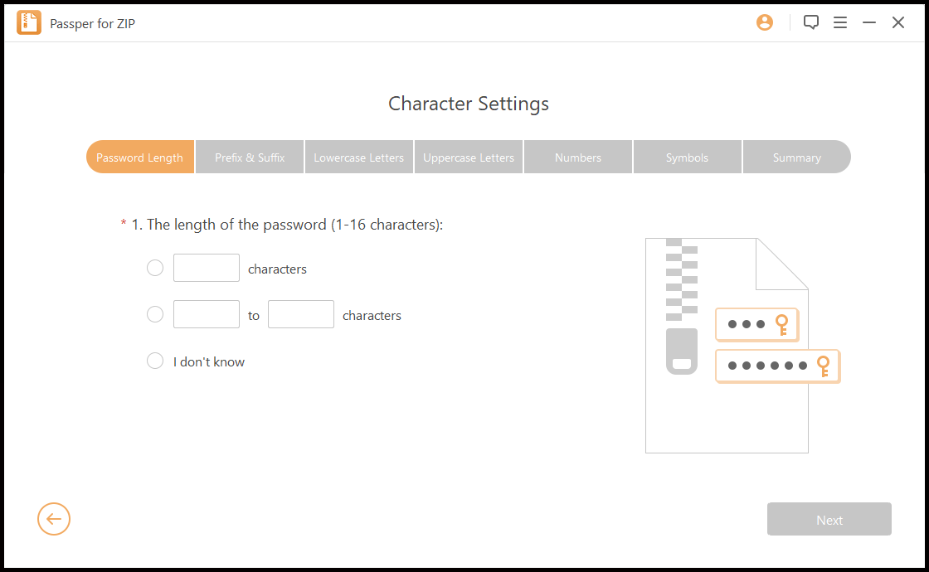This screenshot has height=572, width=929.
Task: Open the user account profile icon
Action: click(x=764, y=22)
